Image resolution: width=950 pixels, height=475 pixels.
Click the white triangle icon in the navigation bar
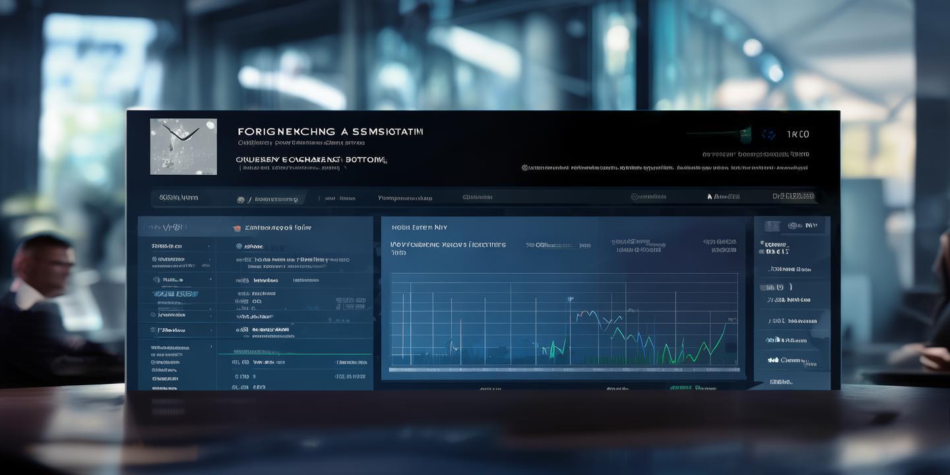[710, 197]
